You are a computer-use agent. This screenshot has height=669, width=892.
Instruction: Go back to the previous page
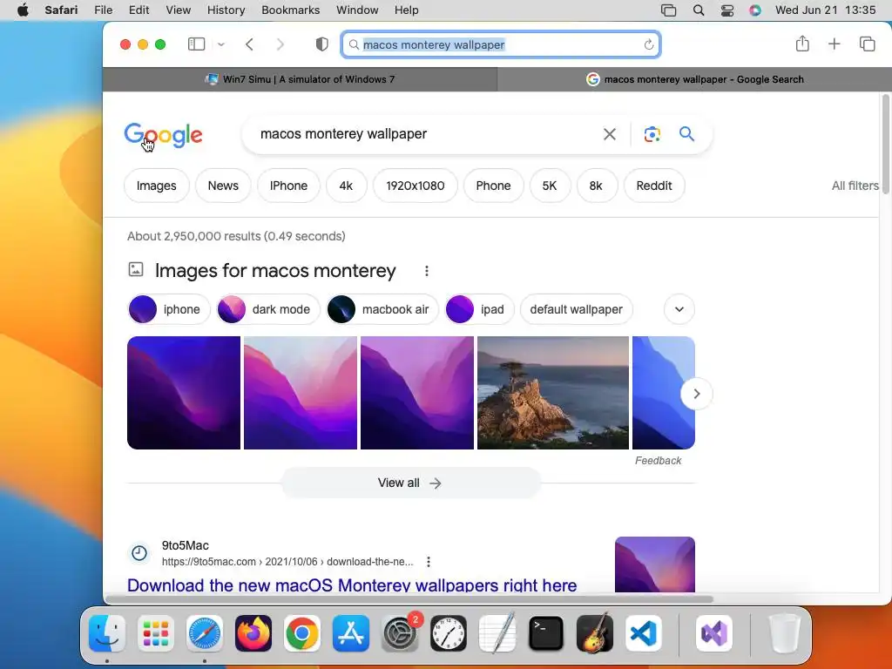(x=249, y=44)
